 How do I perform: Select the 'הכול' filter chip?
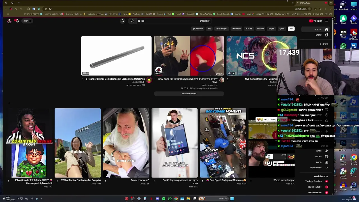[291, 29]
